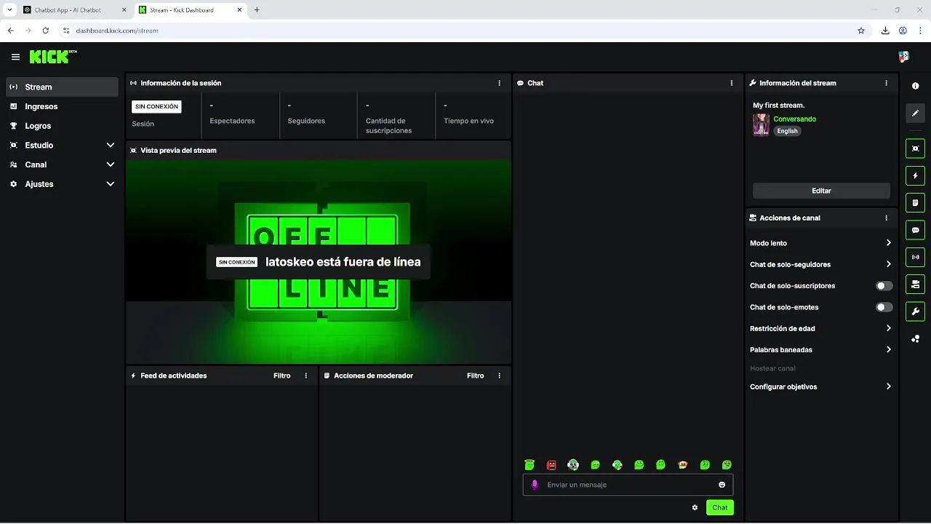Select the red angry face emote
This screenshot has width=931, height=524.
click(551, 464)
